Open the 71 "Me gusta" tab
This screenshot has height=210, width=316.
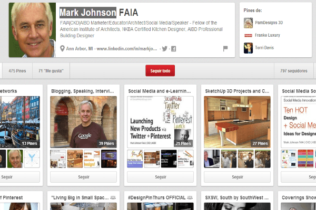pos(51,71)
